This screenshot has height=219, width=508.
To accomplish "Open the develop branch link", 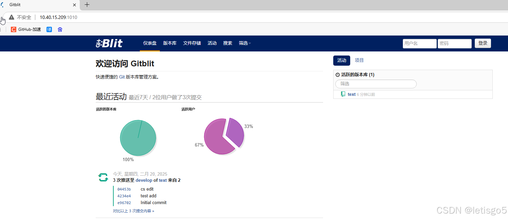I will click(x=144, y=180).
